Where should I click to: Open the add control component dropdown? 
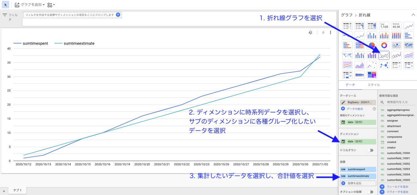coord(51,5)
